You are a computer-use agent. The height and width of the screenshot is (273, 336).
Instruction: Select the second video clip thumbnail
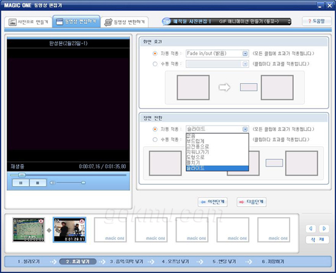pos(70,230)
